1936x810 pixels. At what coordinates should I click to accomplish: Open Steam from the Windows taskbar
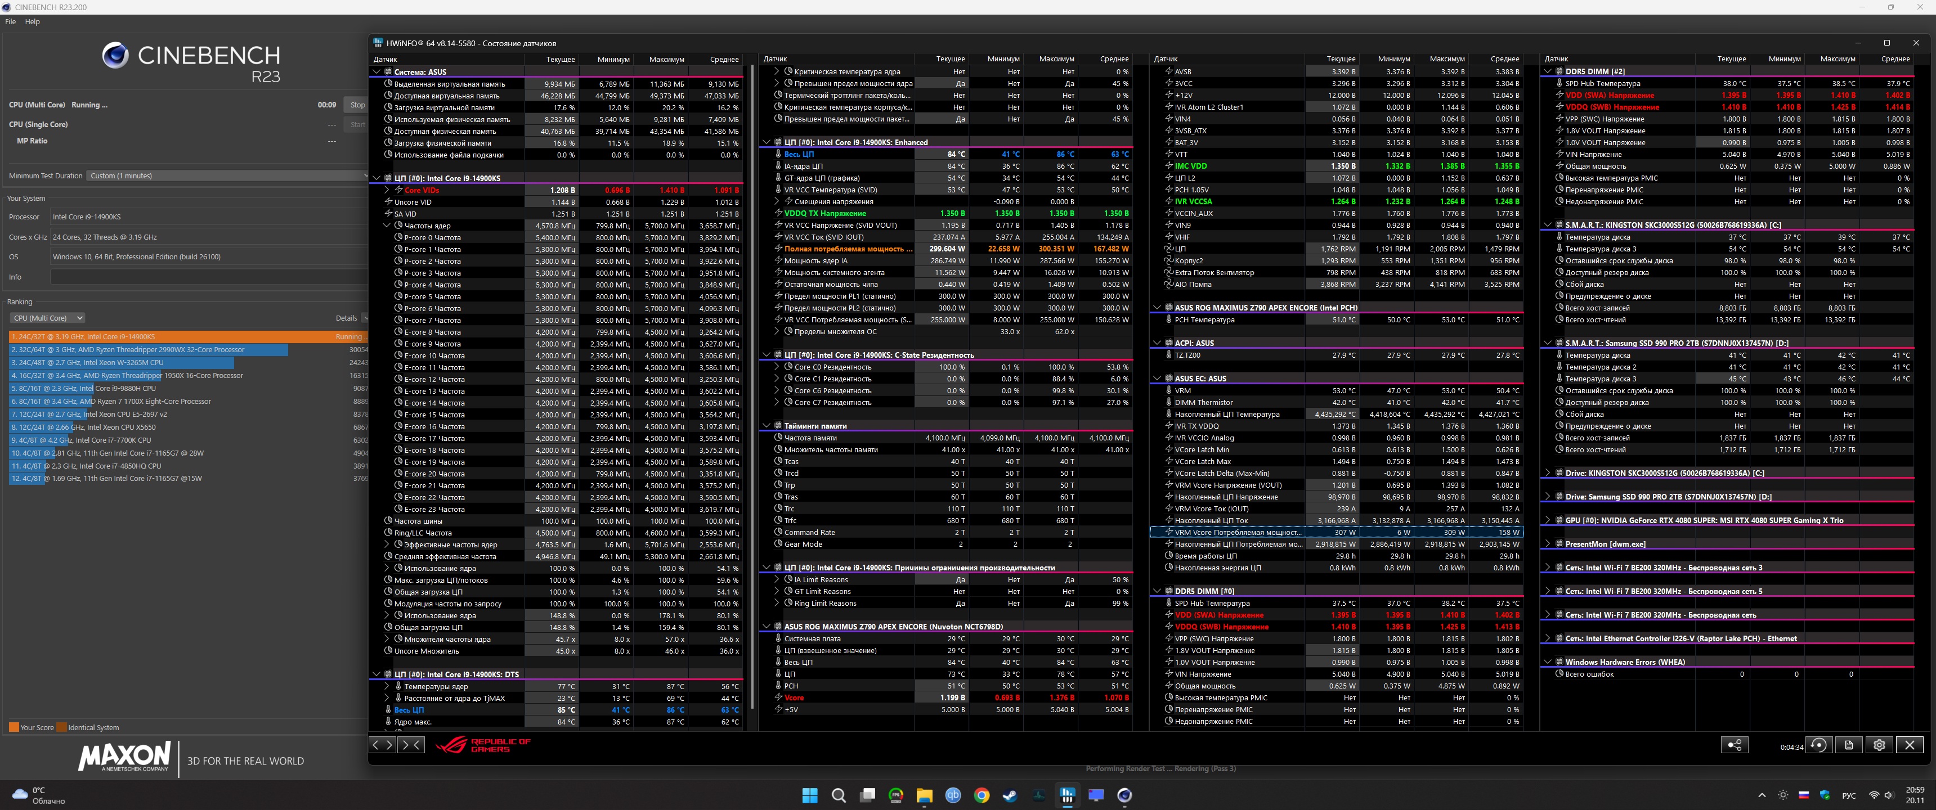coord(1010,795)
